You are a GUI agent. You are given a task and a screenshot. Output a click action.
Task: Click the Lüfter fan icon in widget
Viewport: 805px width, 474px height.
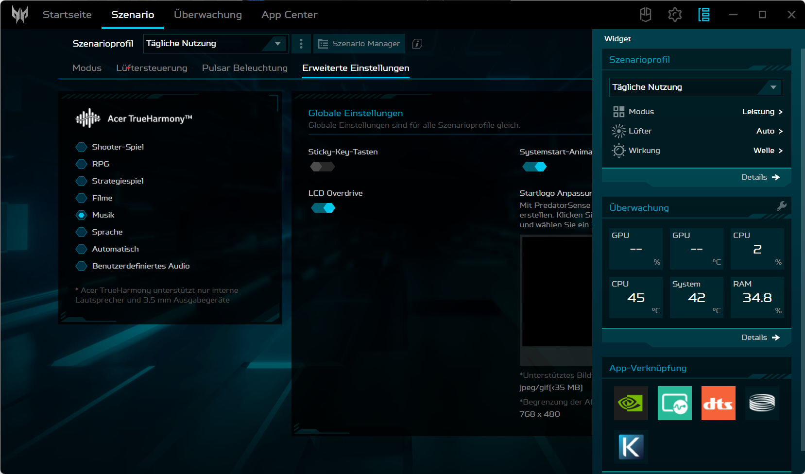(618, 131)
